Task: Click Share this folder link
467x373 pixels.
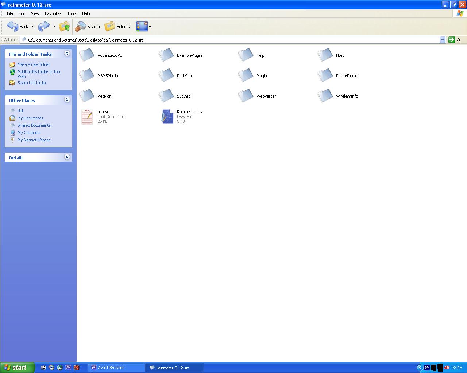Action: coord(32,83)
